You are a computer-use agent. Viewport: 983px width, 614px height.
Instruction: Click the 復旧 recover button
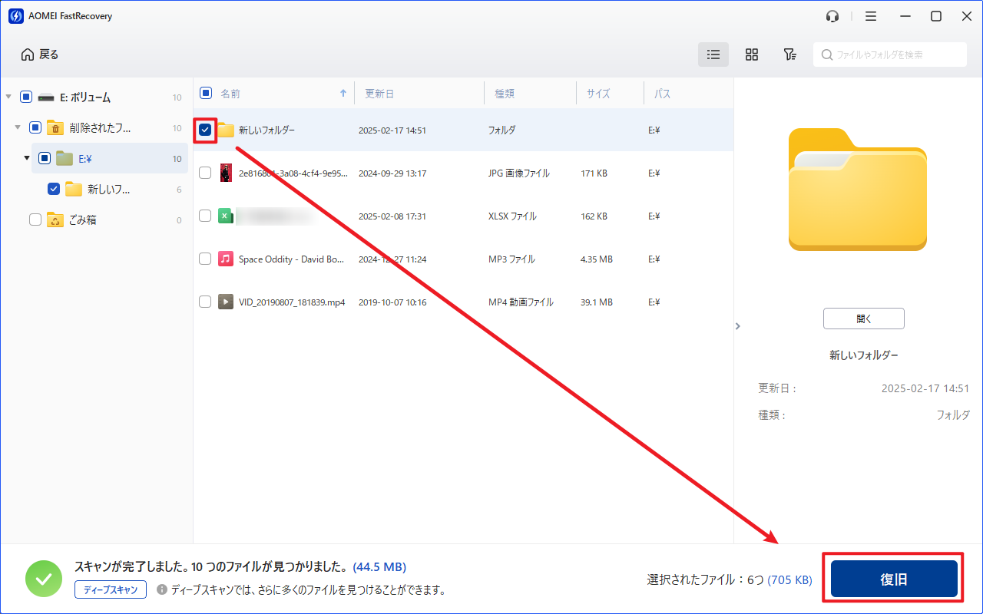click(894, 579)
